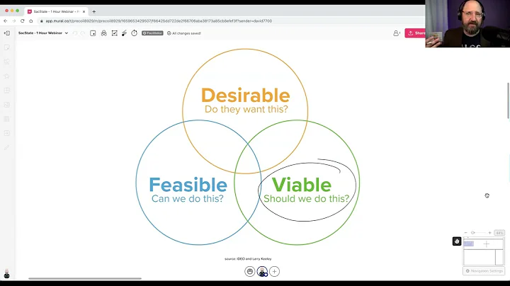Open the participants icon near Share
The width and height of the screenshot is (510, 286).
point(397,33)
